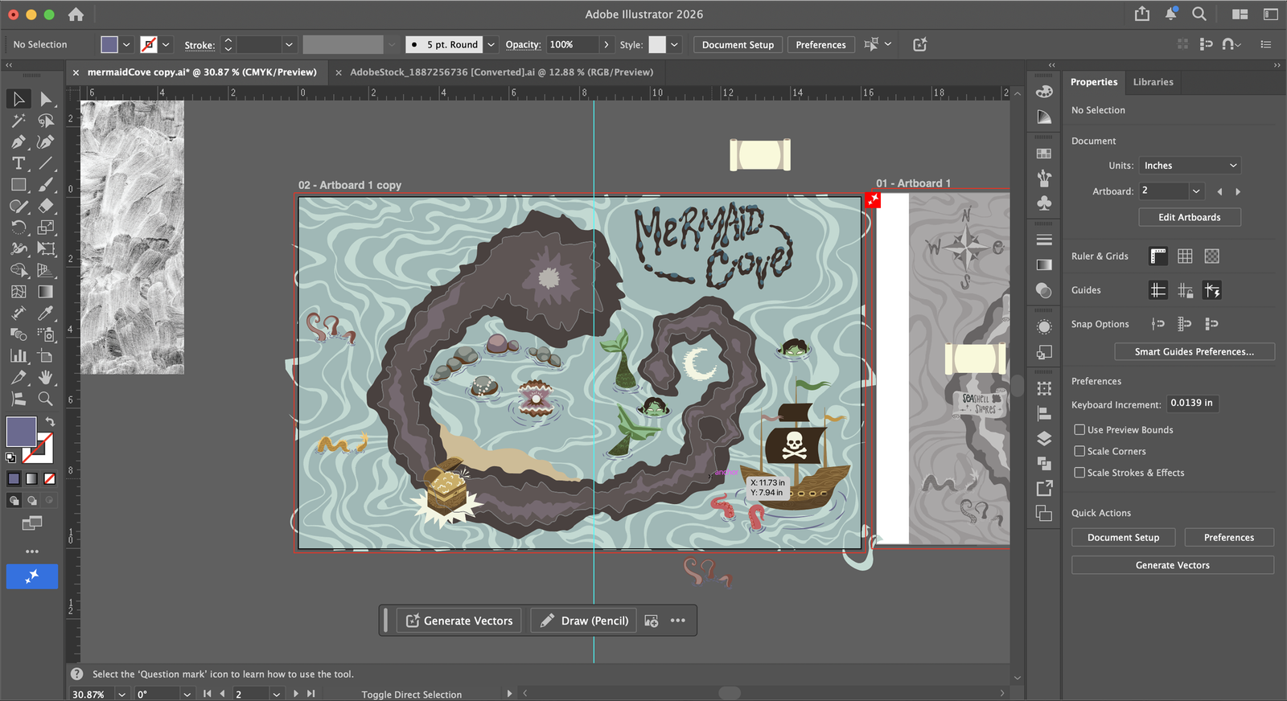Screen dimensions: 1287x701
Task: Open the zoom level dropdown
Action: tap(122, 694)
